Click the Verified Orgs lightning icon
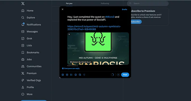Screen dimensions: 191x101 23,80
